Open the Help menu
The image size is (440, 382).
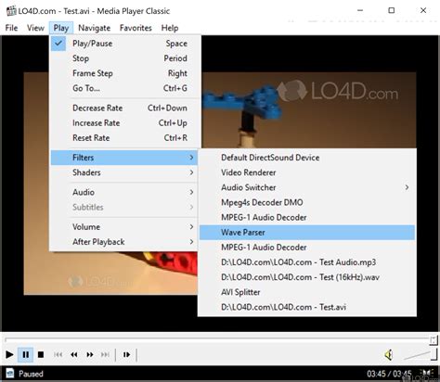[x=170, y=28]
